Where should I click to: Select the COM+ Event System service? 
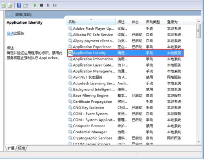pos(125,114)
